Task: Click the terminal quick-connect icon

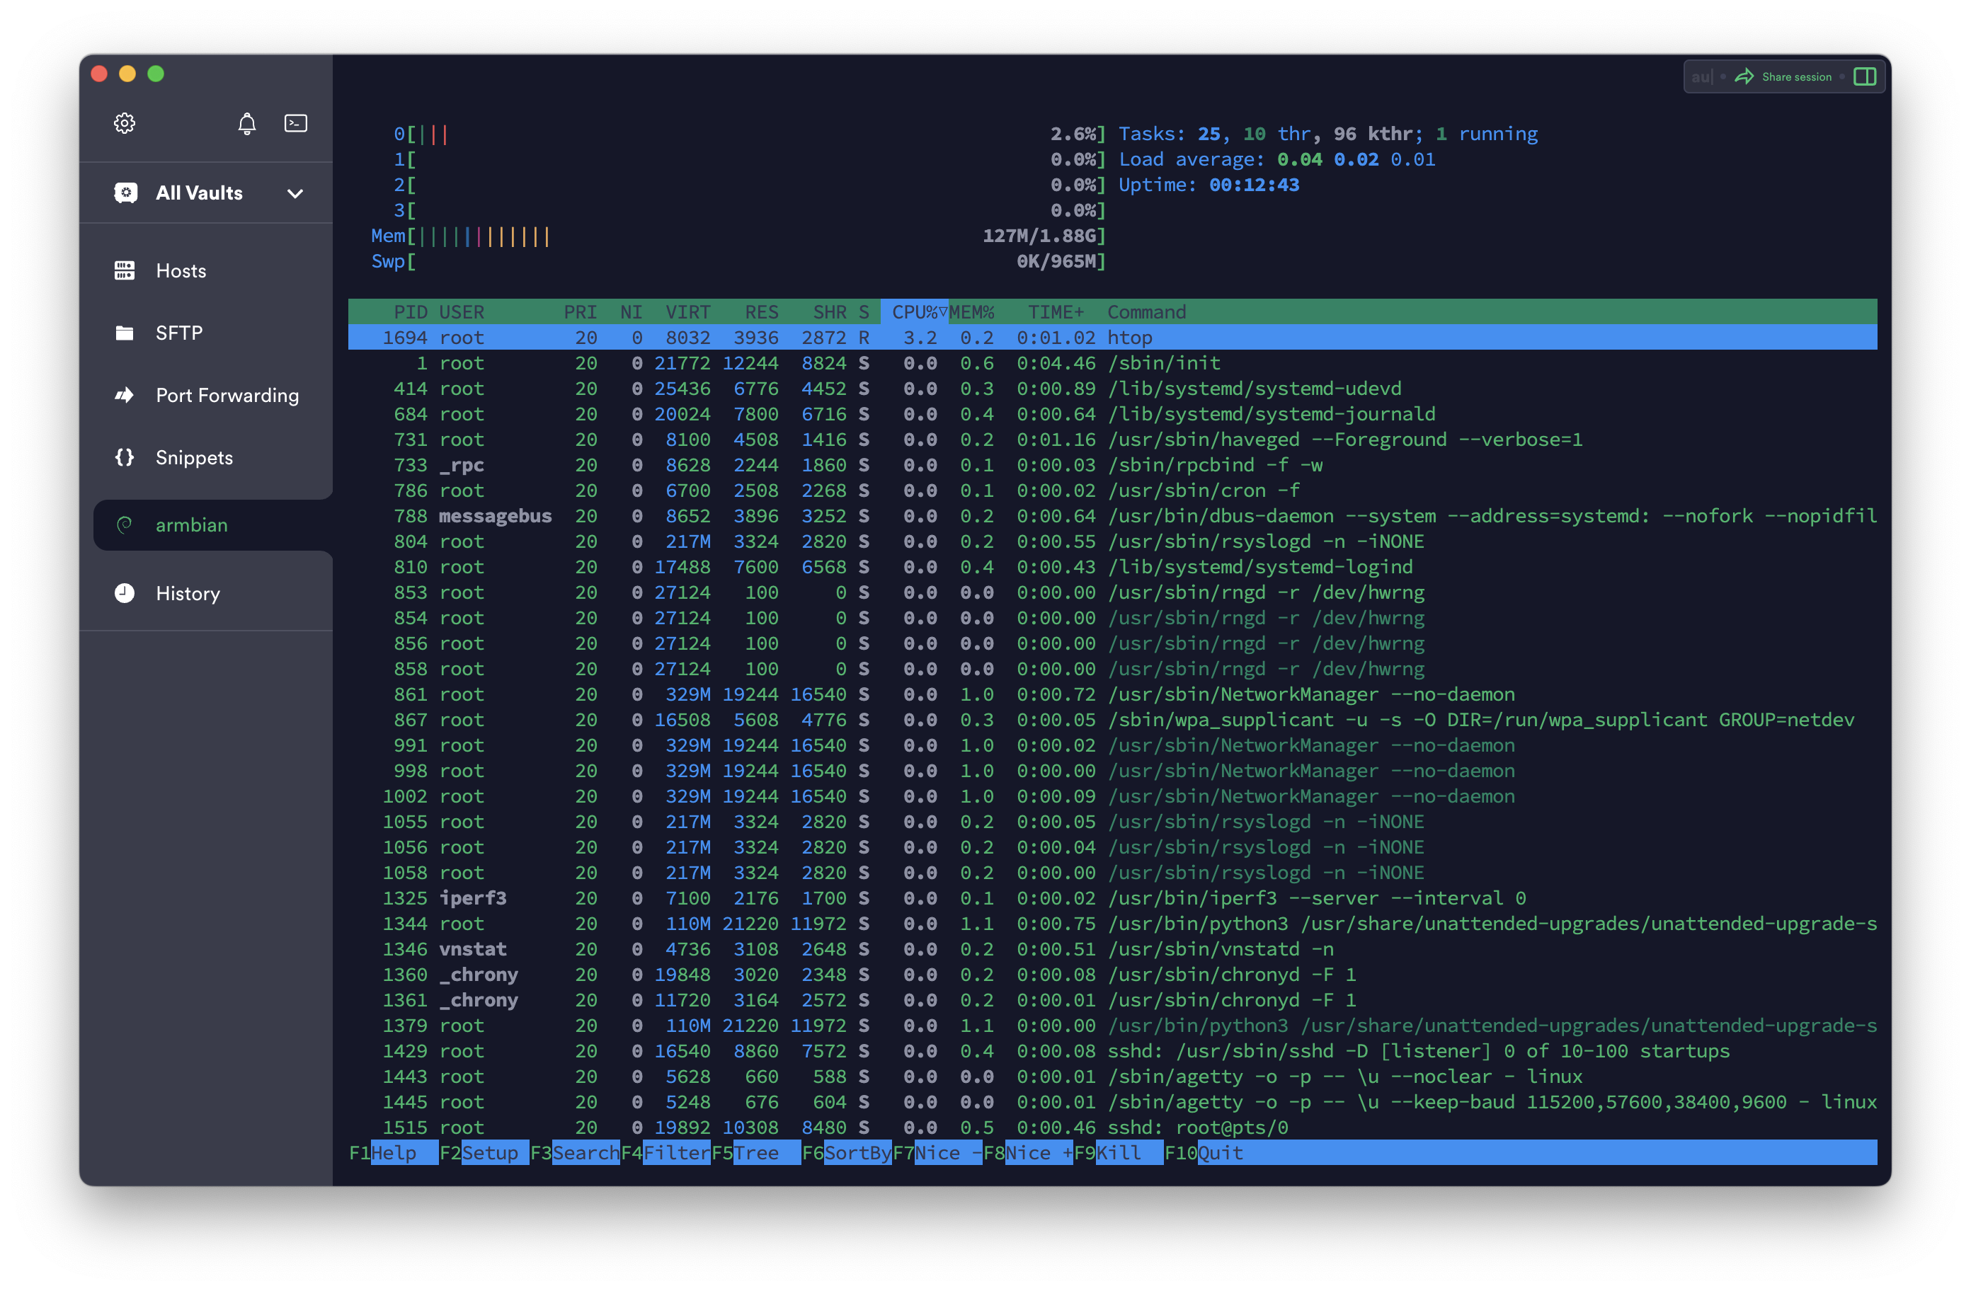Action: pyautogui.click(x=296, y=122)
